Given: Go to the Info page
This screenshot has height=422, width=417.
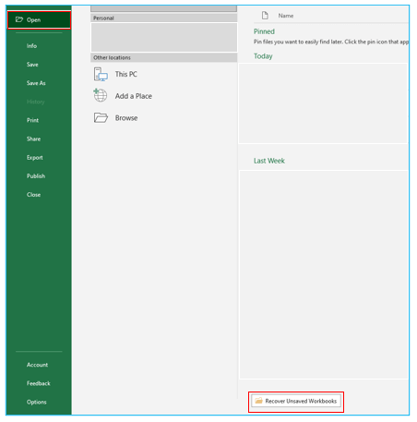Looking at the screenshot, I should point(31,46).
